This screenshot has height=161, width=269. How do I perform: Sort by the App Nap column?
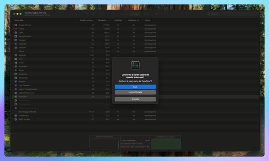pos(118,20)
